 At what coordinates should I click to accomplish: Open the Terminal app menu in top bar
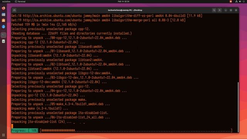tap(20, 2)
